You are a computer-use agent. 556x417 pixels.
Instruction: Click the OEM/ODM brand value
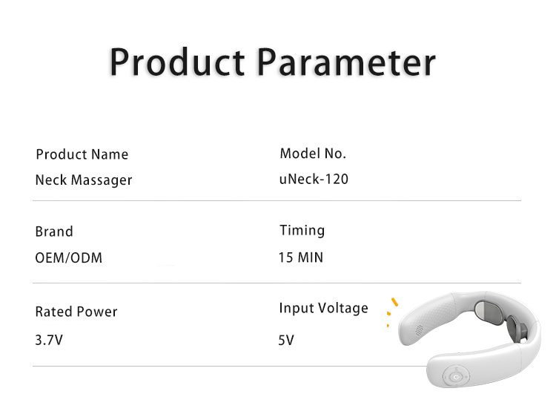coord(69,258)
